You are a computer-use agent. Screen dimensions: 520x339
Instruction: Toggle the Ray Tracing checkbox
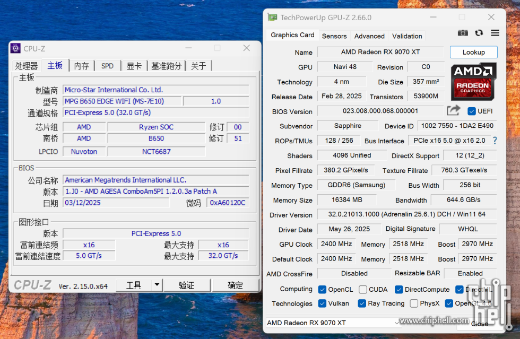coord(362,303)
